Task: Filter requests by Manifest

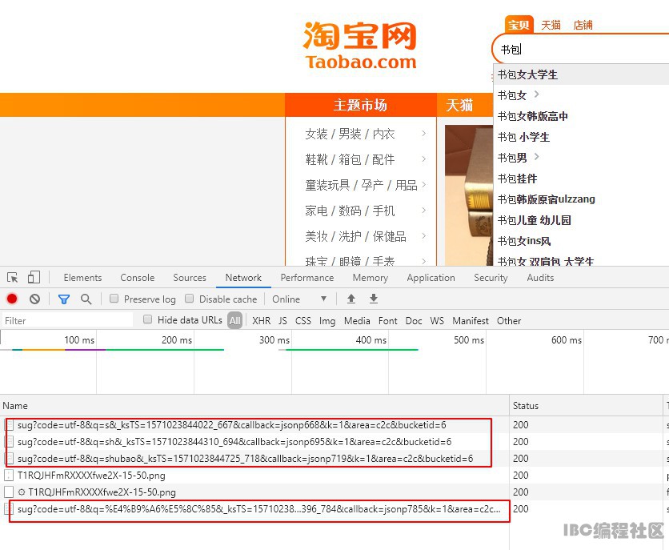Action: tap(471, 321)
